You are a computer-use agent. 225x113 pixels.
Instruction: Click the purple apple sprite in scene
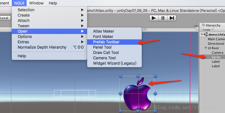tap(137, 94)
